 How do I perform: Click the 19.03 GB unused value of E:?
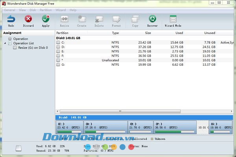pos(209,51)
